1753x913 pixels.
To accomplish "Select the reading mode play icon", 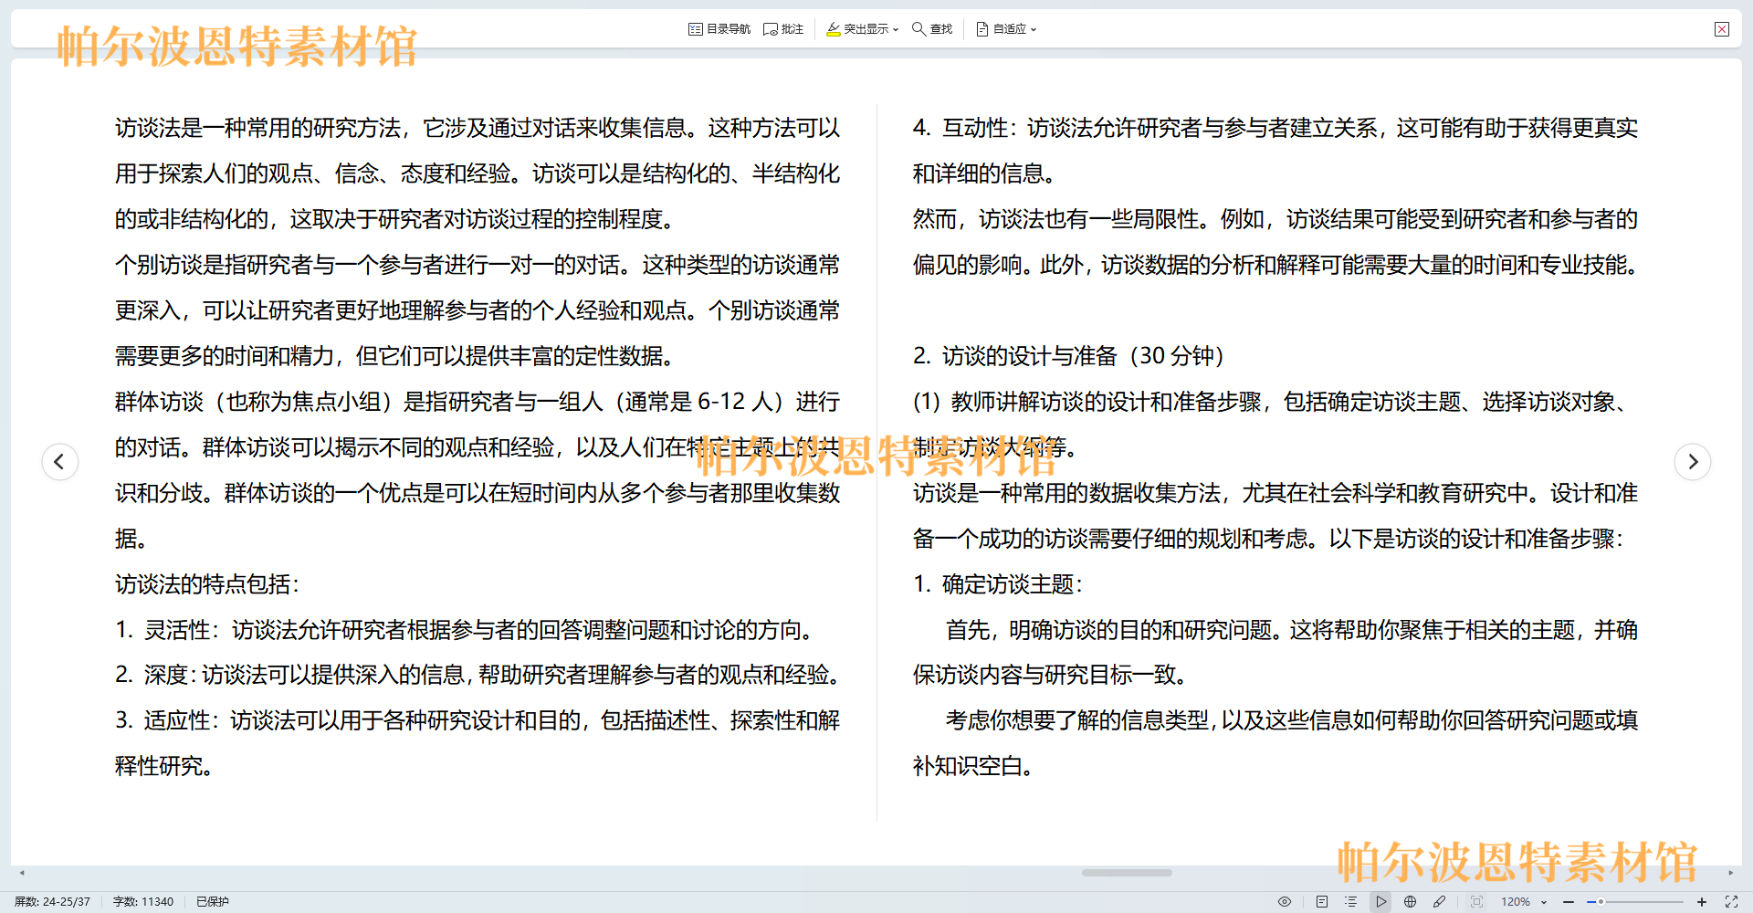I will [1381, 901].
